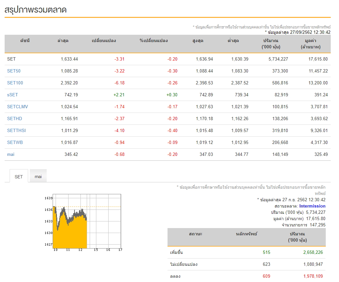The width and height of the screenshot is (339, 282).
Task: Open the SETTHSI index link
Action: coord(17,130)
